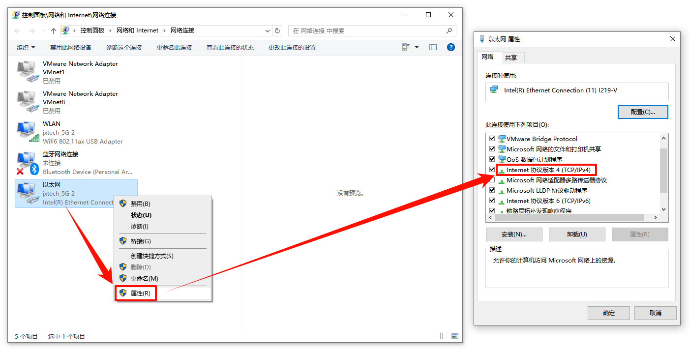Uncheck Internet Protocol Version 6 checkbox

(x=492, y=201)
